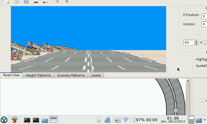Click the slider handle beside the 63 spinbox

[x=204, y=43]
